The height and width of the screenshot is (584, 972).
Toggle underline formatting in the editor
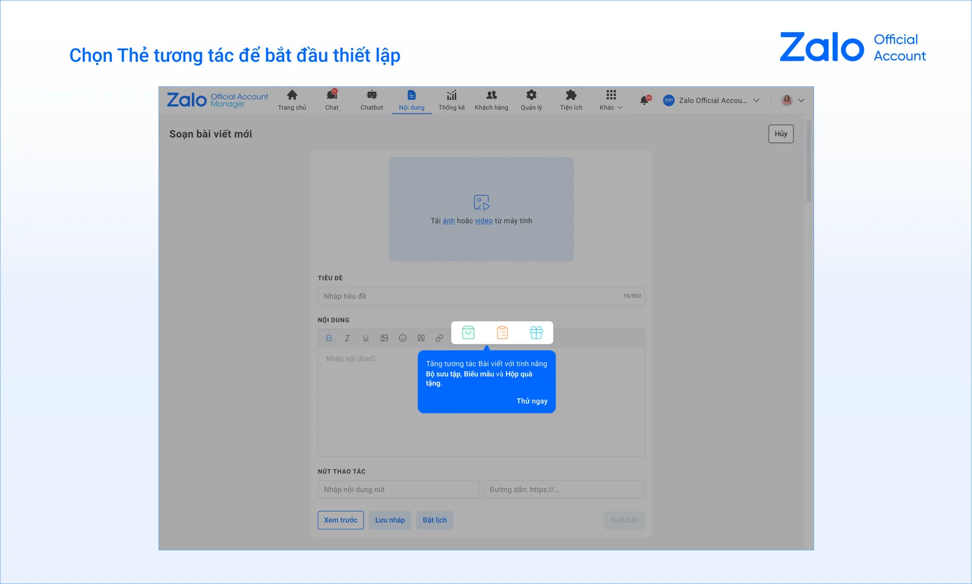click(366, 338)
